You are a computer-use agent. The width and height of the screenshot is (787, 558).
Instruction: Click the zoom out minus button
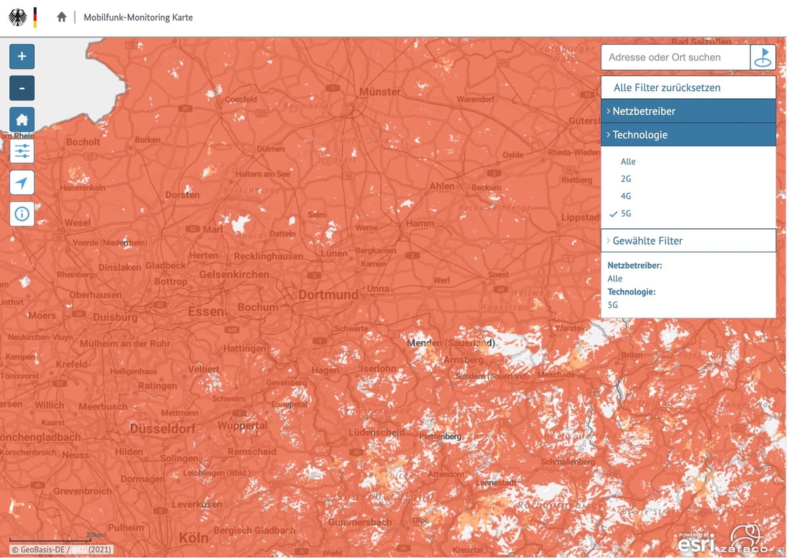click(22, 88)
